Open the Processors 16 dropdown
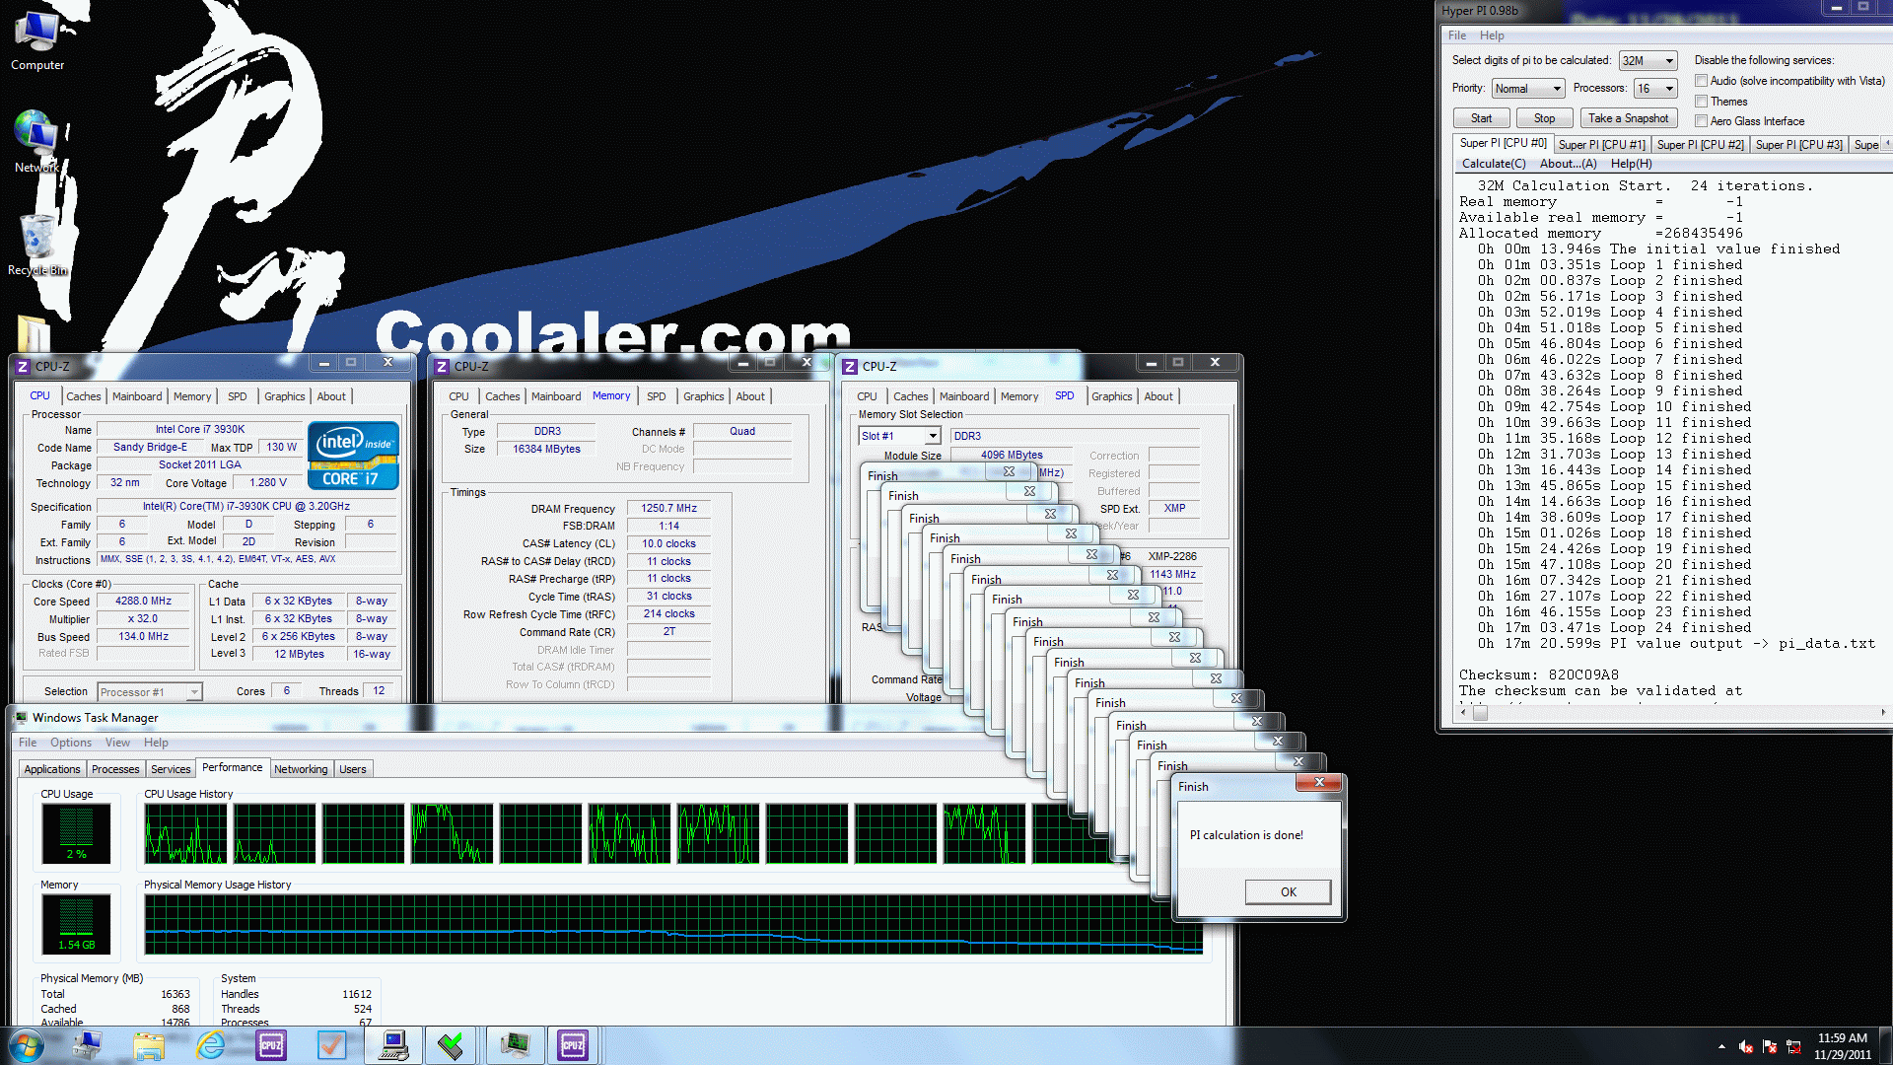Screen dimensions: 1893x1065 click(1654, 89)
